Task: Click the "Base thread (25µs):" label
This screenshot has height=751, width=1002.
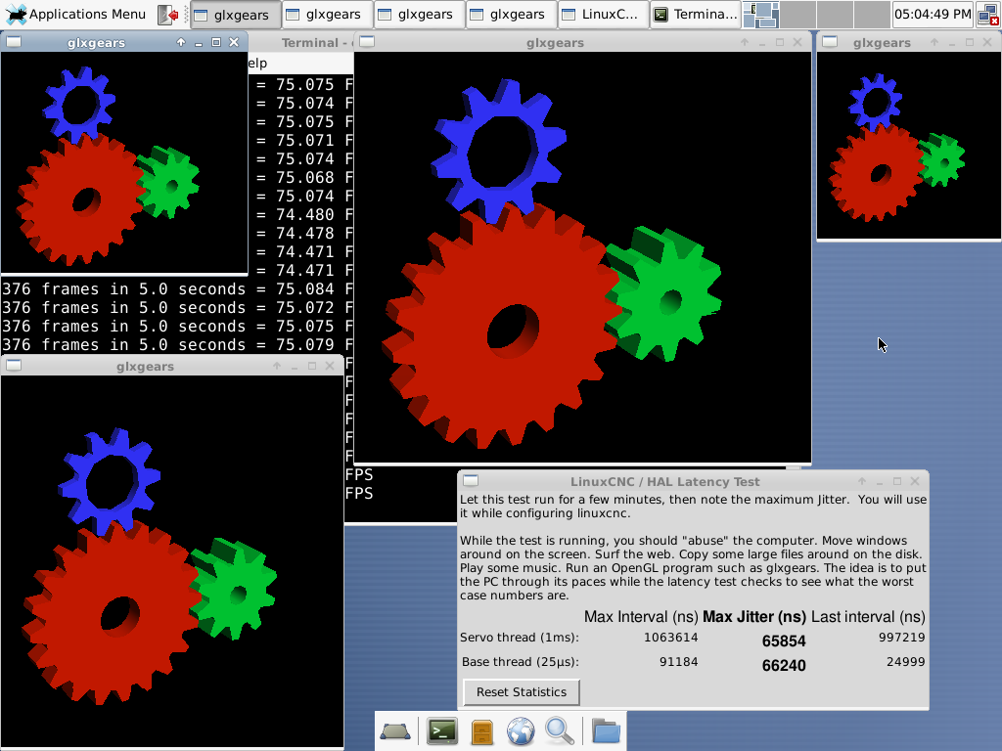Action: 521,662
